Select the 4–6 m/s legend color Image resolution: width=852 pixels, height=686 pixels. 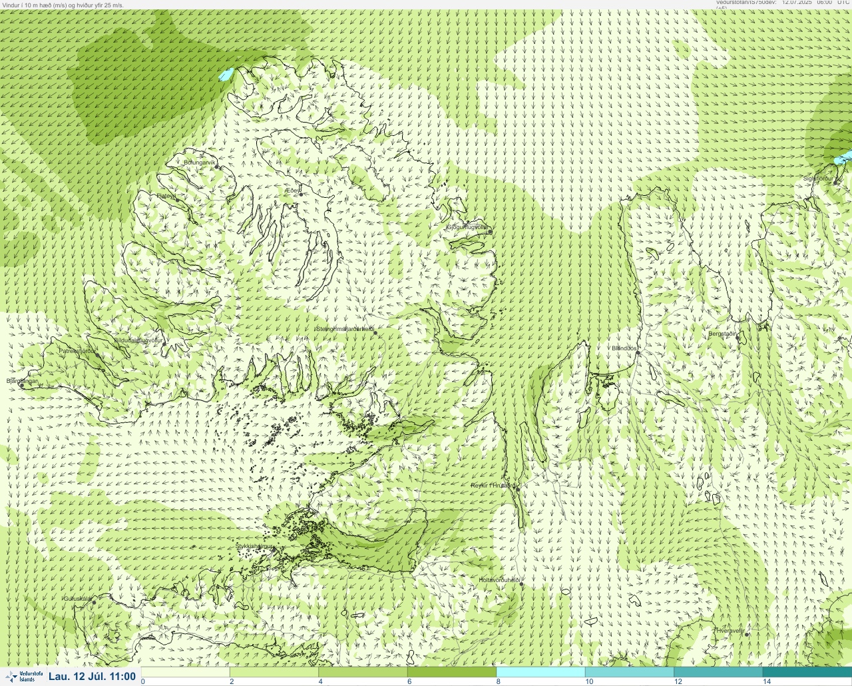coord(363,672)
